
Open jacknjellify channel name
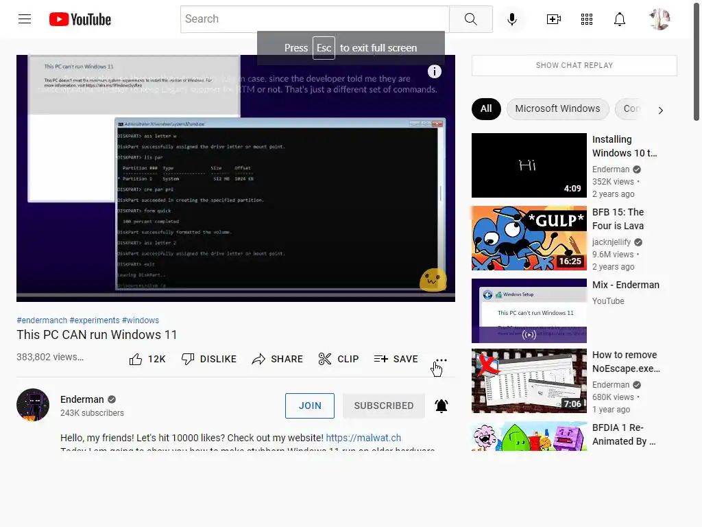(x=611, y=242)
